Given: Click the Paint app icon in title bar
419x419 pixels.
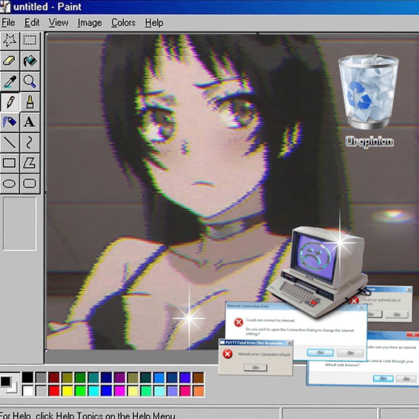Looking at the screenshot, I should point(5,6).
